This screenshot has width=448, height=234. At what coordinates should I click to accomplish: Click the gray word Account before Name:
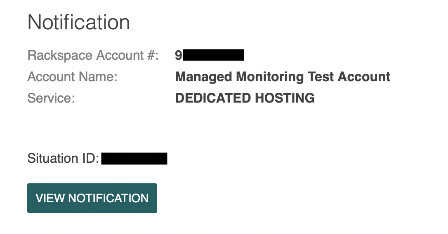point(51,77)
